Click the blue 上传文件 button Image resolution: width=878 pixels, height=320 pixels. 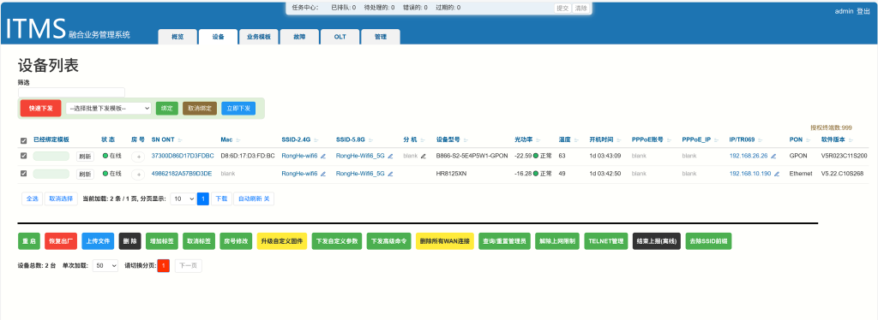tap(98, 241)
